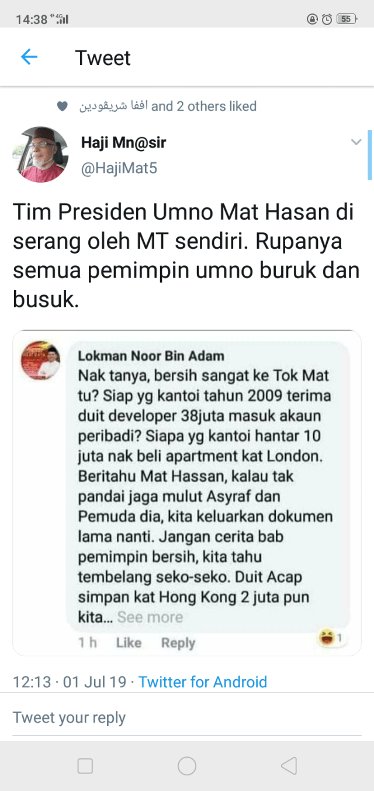
Task: Tap See more in the comment
Action: coord(150,617)
